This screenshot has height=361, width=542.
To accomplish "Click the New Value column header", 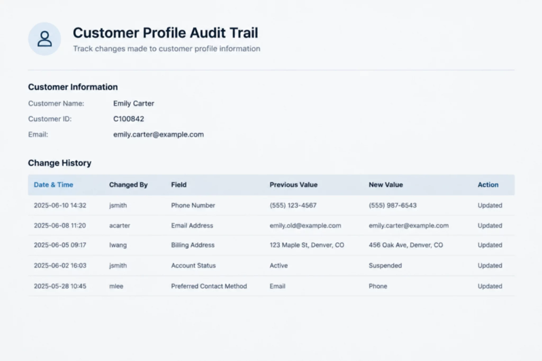I will (386, 185).
